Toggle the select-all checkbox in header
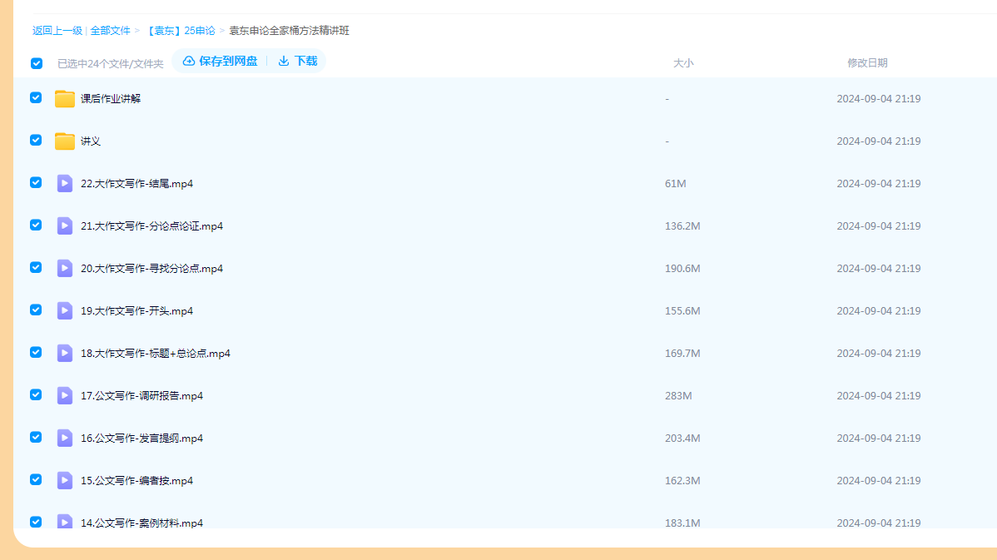The width and height of the screenshot is (997, 560). pyautogui.click(x=37, y=63)
